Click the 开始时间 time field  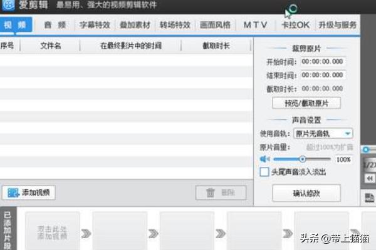322,62
